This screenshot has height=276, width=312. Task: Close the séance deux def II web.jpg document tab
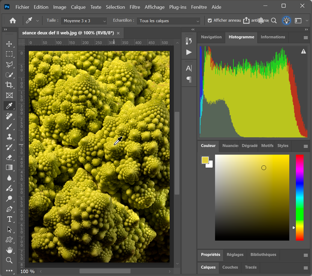118,33
